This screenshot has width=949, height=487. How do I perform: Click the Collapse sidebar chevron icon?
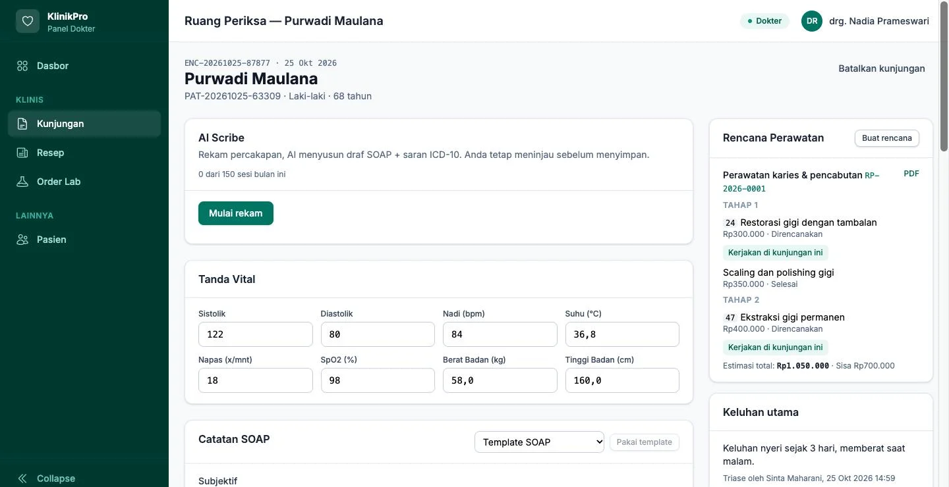[22, 478]
